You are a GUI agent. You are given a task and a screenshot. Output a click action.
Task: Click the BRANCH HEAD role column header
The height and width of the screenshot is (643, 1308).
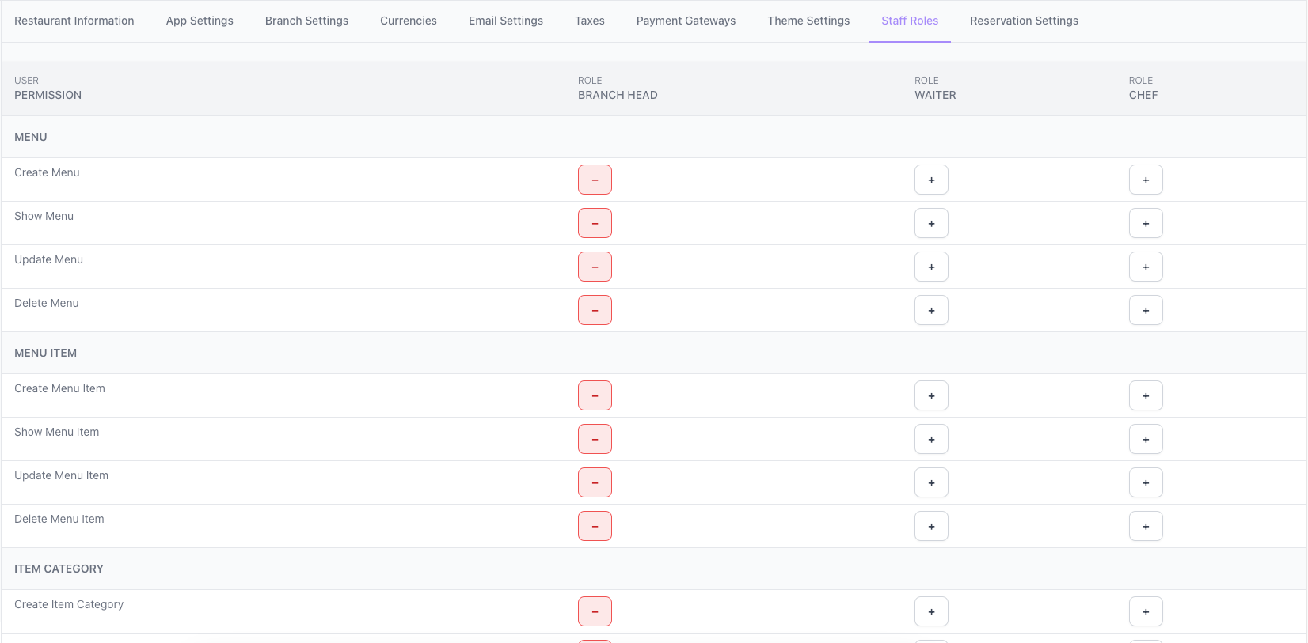[x=618, y=89]
